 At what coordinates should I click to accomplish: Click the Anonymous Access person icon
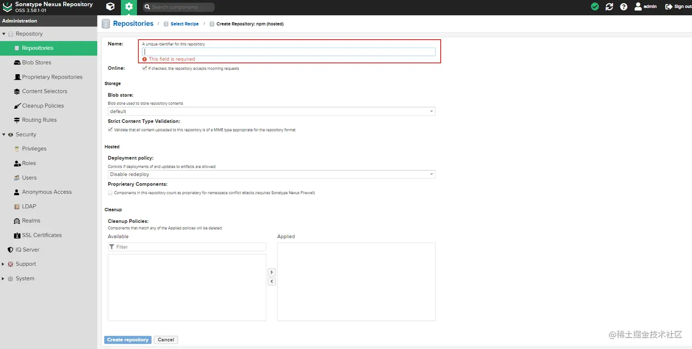pos(17,192)
